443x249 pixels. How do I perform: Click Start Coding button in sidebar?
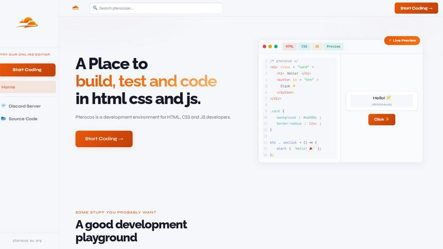[x=28, y=70]
